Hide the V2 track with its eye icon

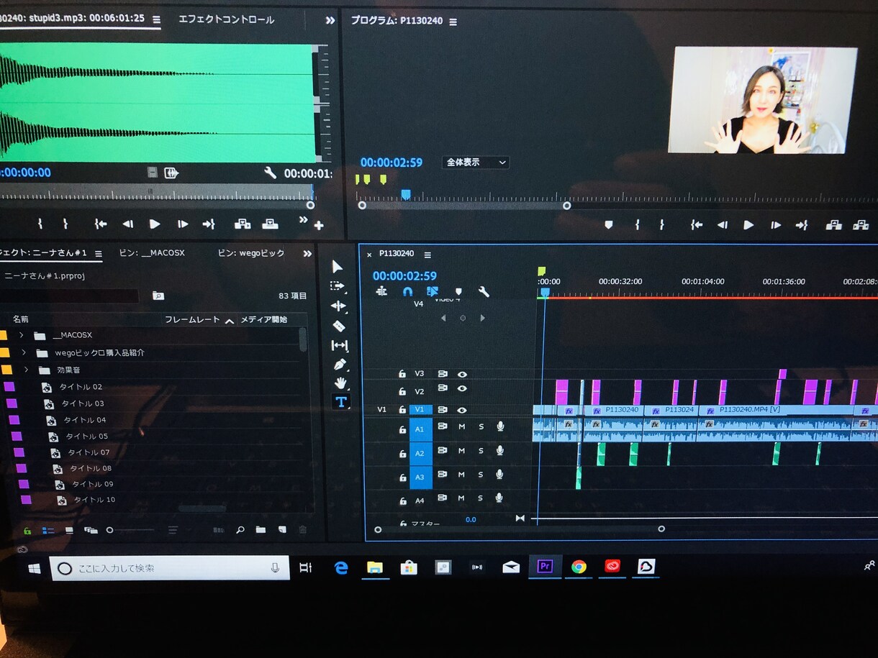click(x=462, y=388)
